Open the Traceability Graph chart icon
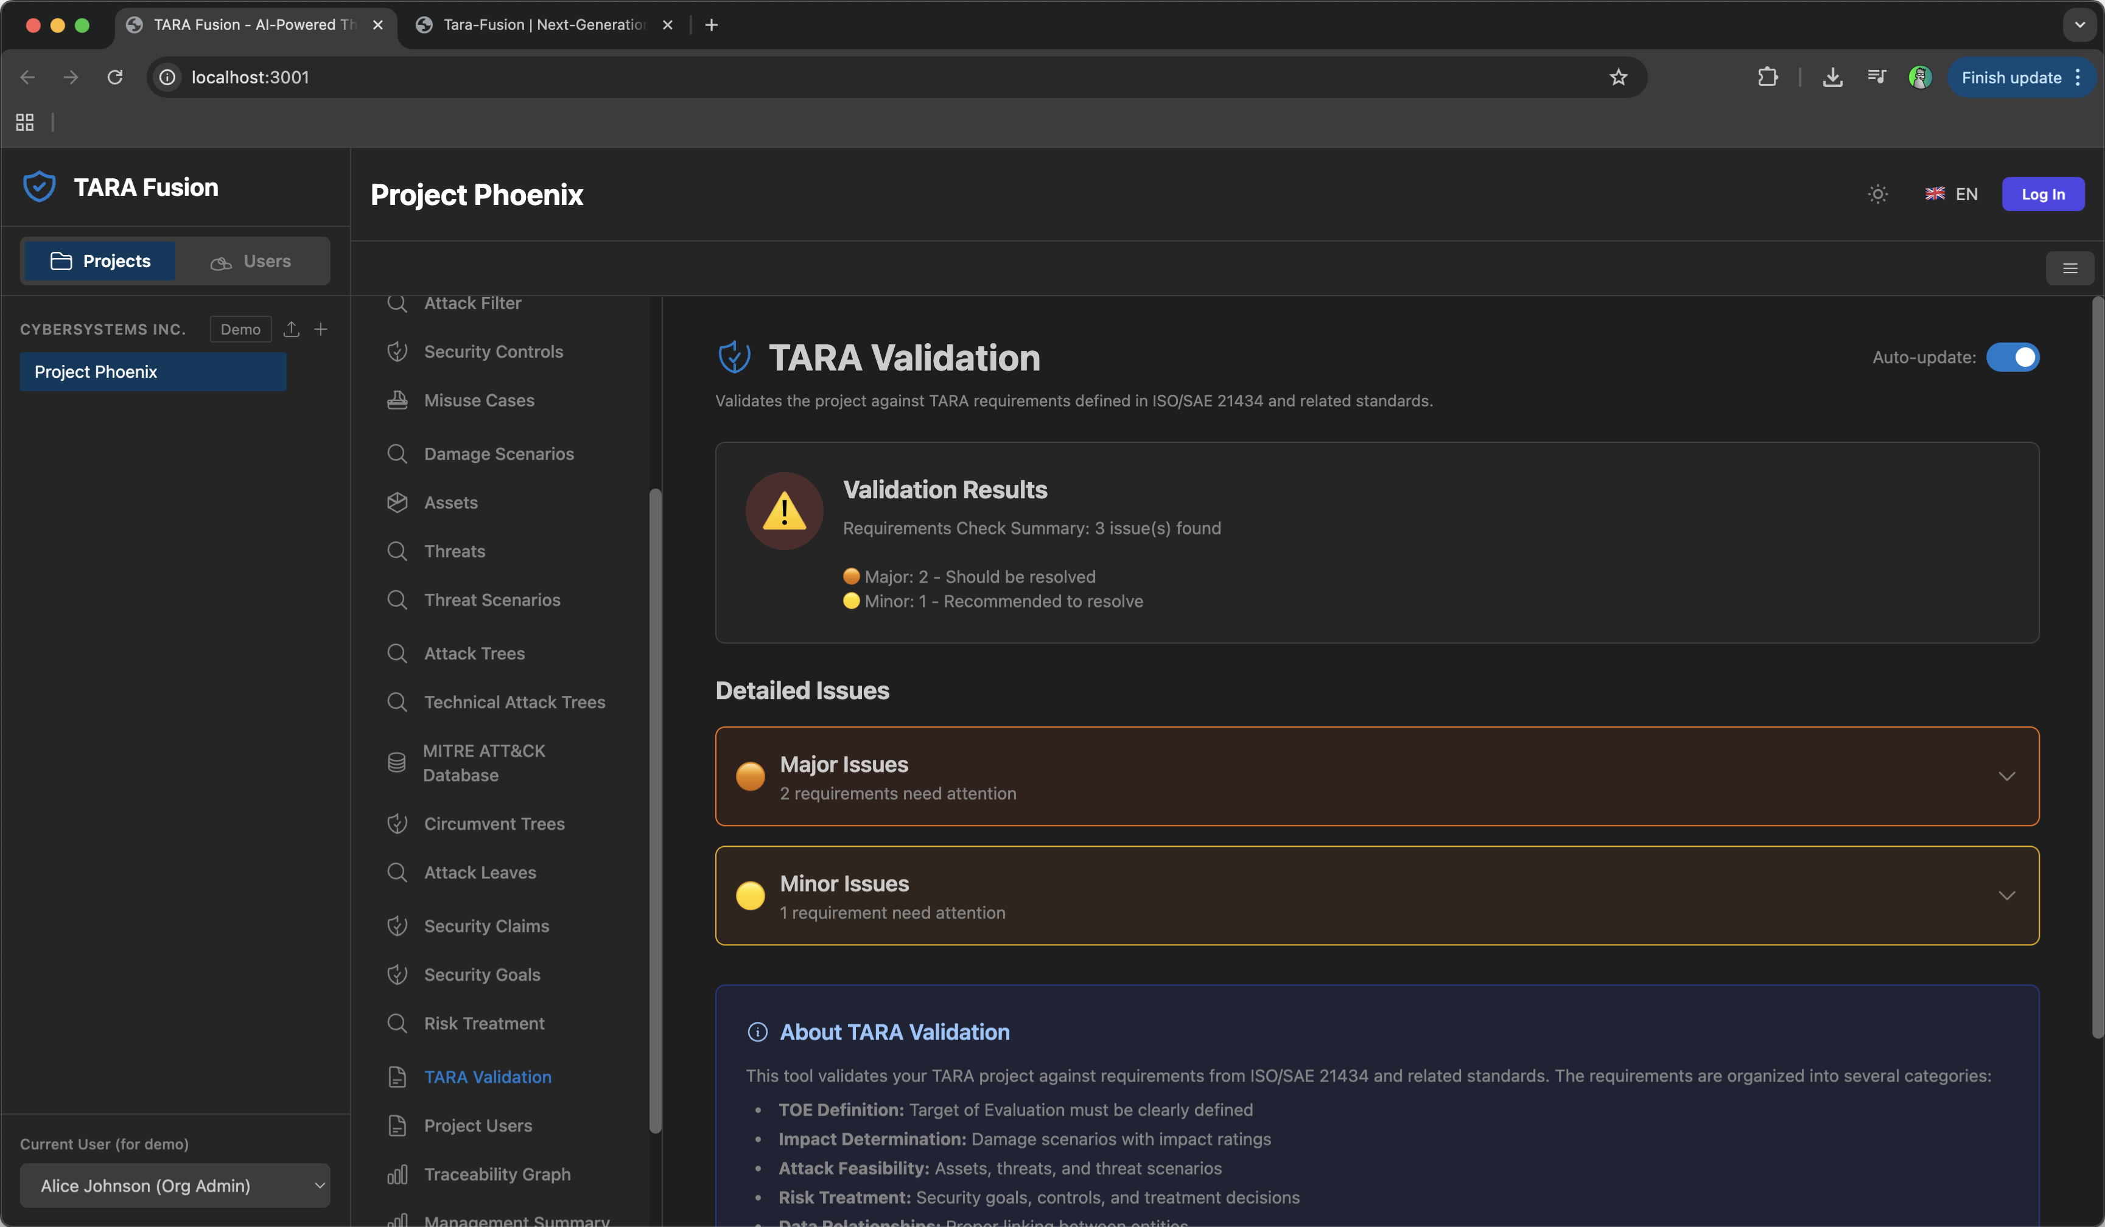This screenshot has height=1227, width=2105. pos(398,1173)
